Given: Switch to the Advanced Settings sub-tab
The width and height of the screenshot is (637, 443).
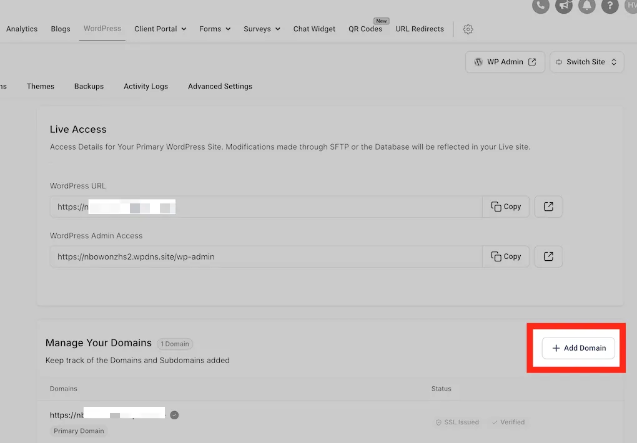Looking at the screenshot, I should [x=220, y=86].
